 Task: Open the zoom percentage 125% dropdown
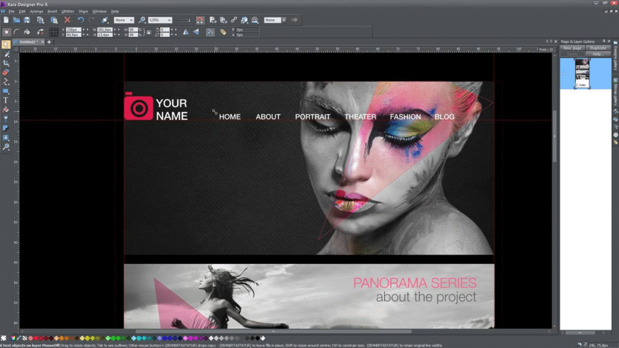[169, 20]
